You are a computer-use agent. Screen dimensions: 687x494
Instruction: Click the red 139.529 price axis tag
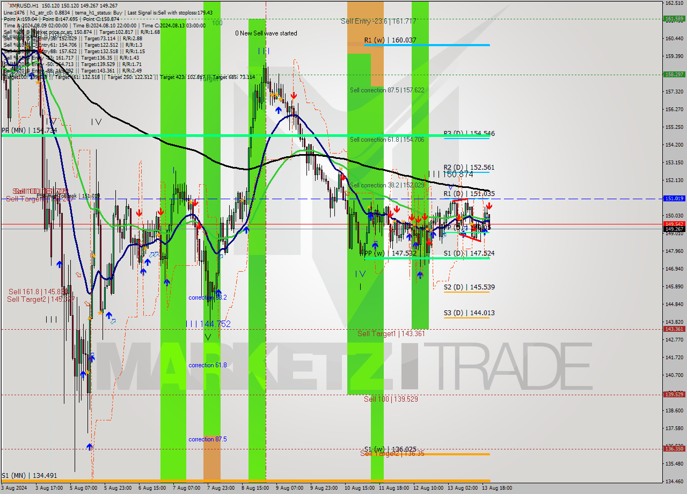[x=674, y=394]
